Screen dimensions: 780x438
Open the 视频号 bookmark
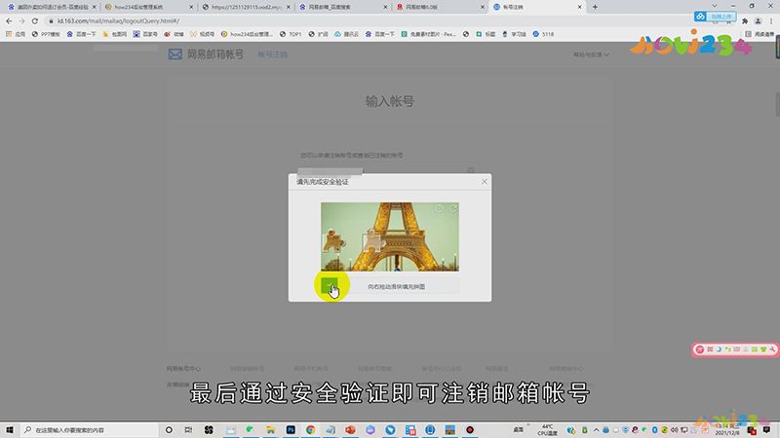pyautogui.click(x=202, y=34)
